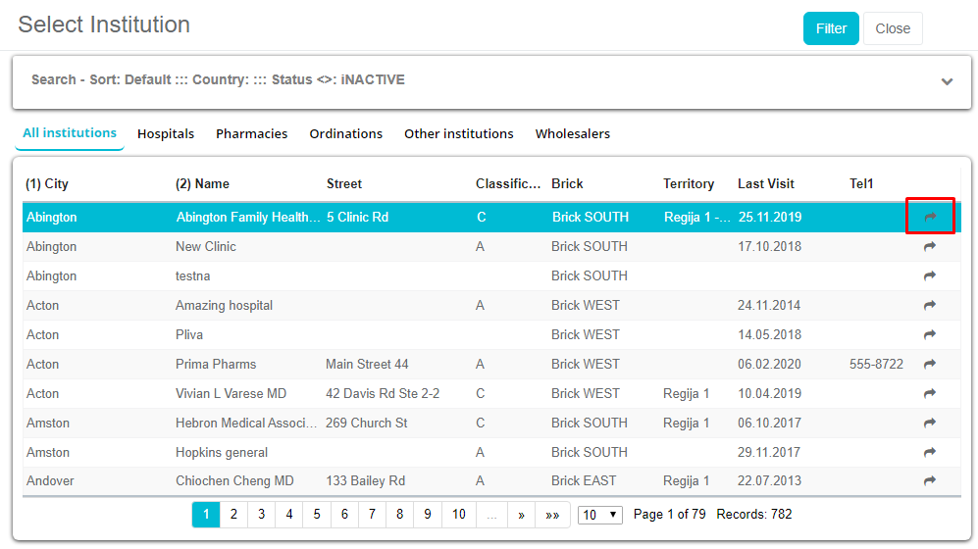Switch to the Pharmacies tab
Screen dimensions: 978x549
coord(251,133)
